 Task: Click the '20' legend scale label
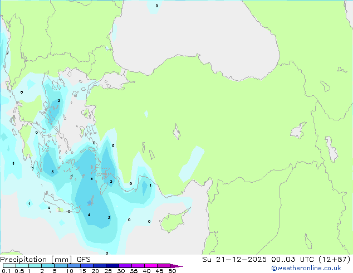(95, 271)
